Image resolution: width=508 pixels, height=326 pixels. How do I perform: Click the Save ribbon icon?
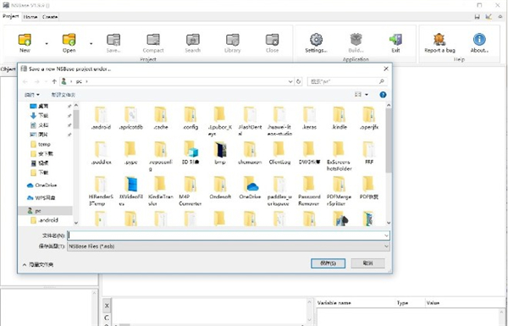pos(113,40)
